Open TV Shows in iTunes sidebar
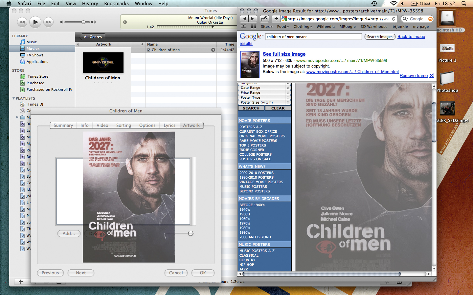 pyautogui.click(x=35, y=55)
